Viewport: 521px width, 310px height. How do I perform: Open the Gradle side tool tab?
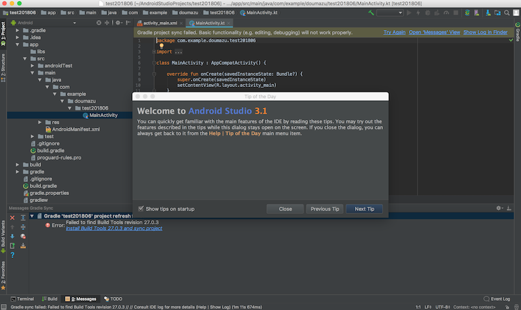click(x=517, y=32)
